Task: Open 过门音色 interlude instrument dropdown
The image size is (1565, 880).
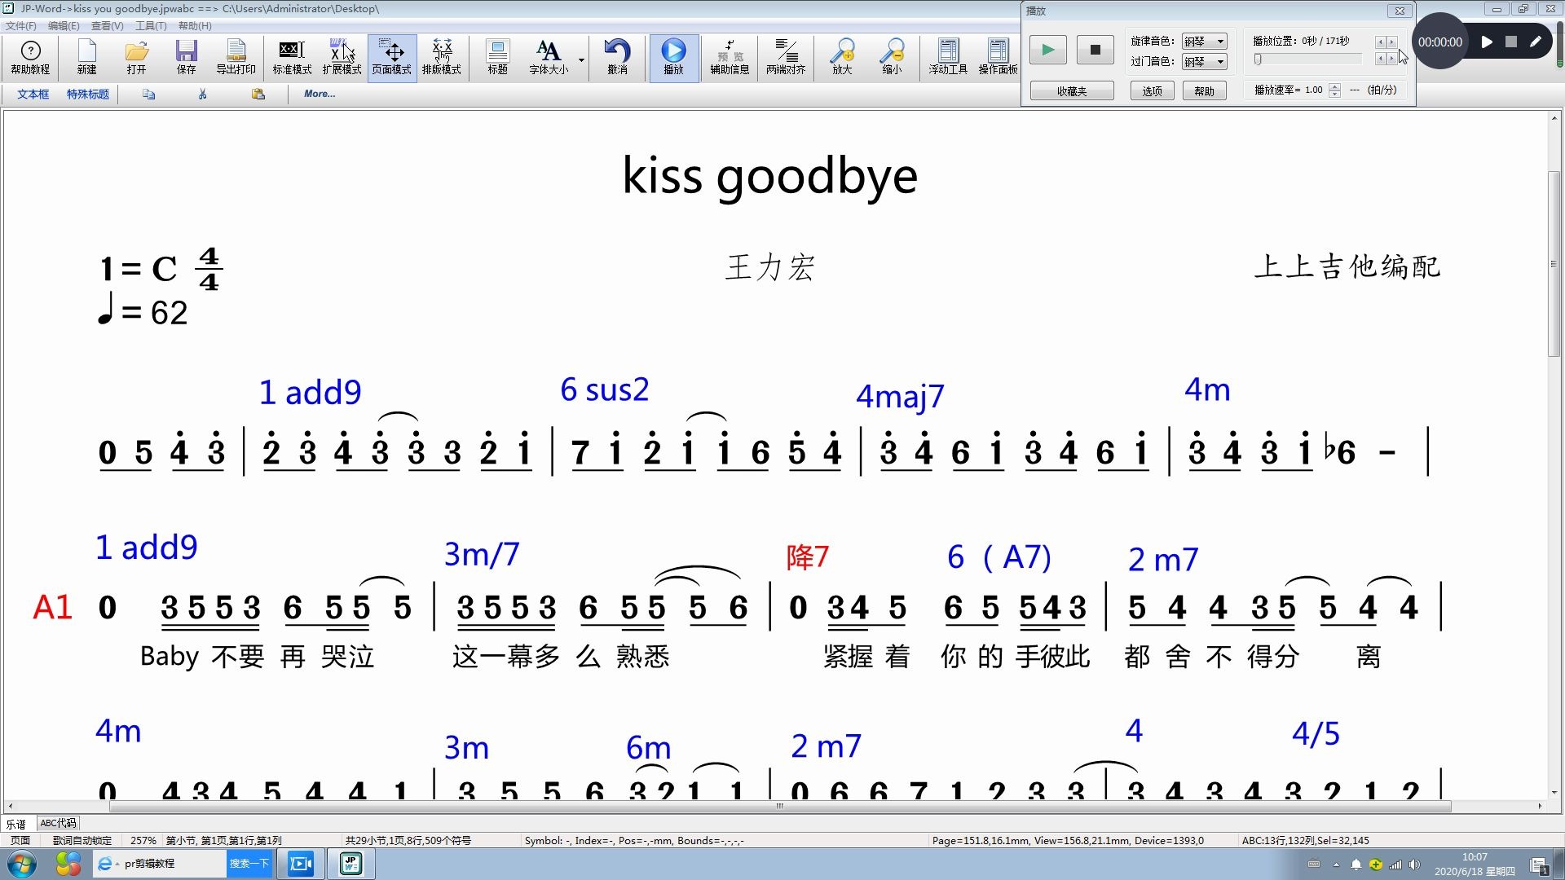Action: [1204, 61]
